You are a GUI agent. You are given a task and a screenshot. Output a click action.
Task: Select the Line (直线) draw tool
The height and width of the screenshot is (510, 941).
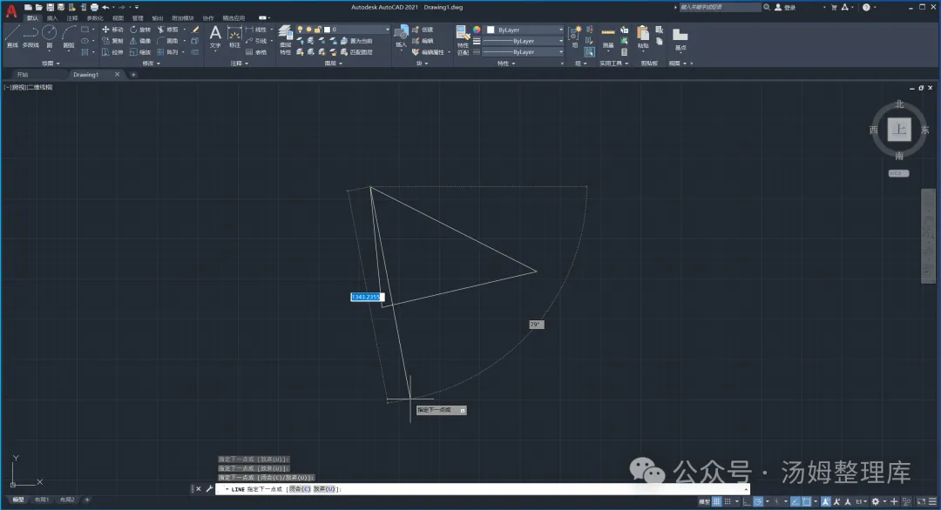12,37
